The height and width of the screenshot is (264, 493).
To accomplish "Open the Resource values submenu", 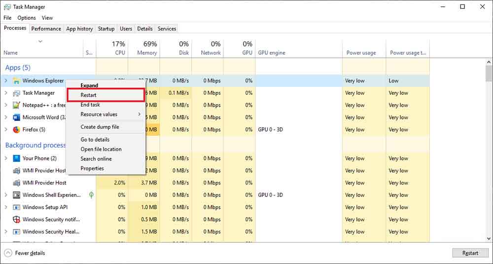I will click(106, 114).
